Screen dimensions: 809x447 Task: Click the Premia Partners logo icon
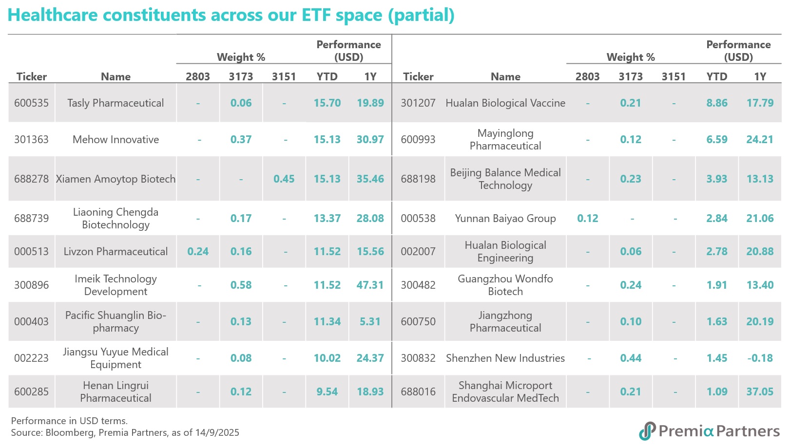click(x=647, y=431)
